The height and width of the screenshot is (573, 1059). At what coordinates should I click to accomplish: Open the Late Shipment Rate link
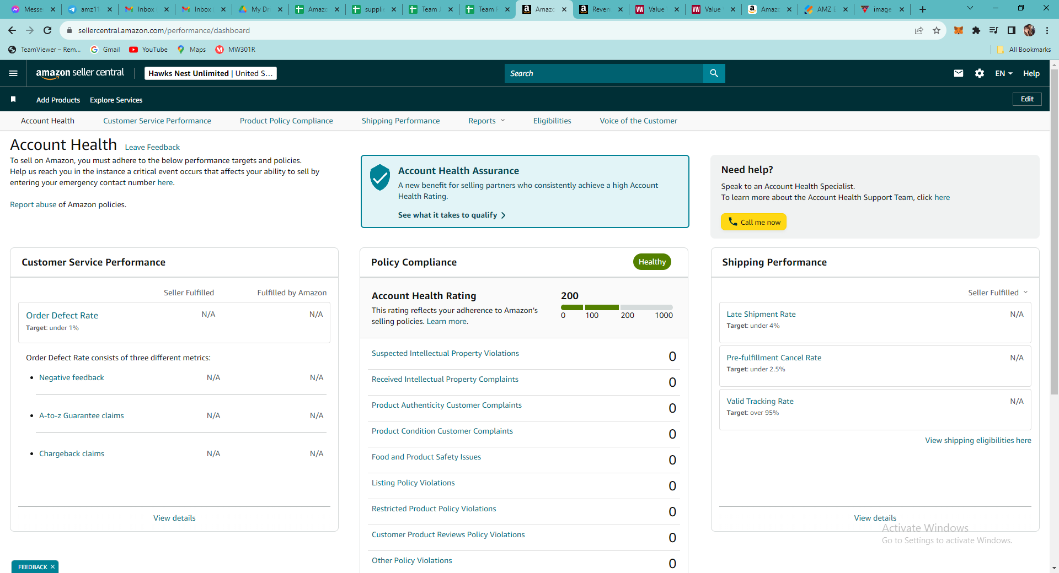pyautogui.click(x=761, y=314)
